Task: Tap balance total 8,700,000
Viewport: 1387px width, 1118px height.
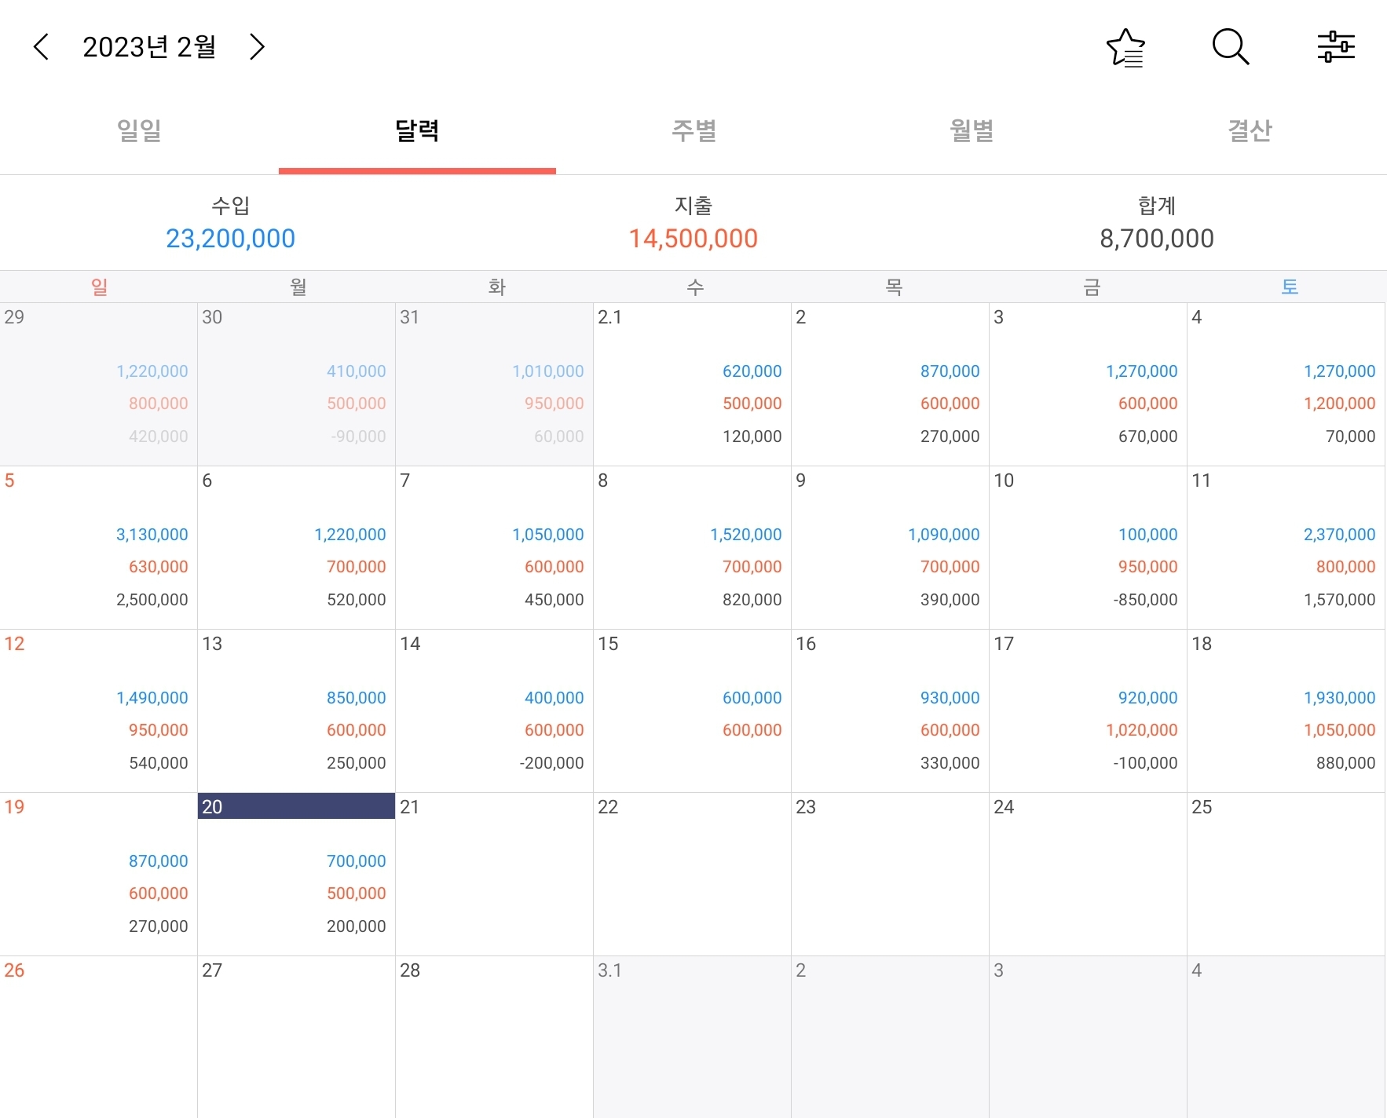Action: click(1157, 239)
